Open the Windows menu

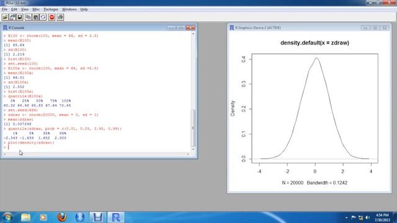(x=69, y=9)
